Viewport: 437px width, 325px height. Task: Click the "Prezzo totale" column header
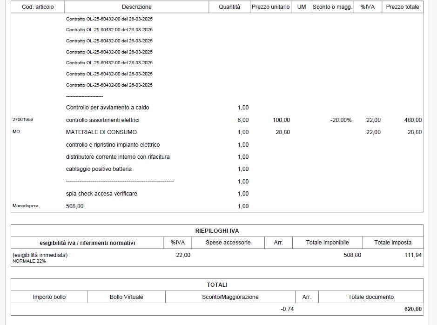click(x=402, y=7)
